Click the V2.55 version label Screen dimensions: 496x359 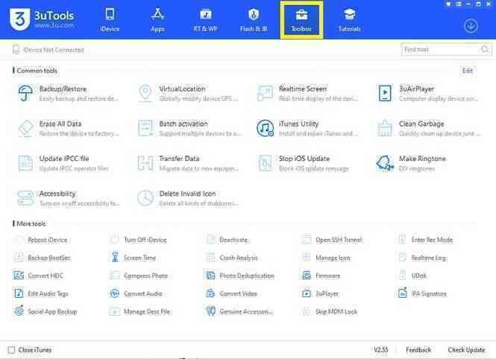(x=381, y=350)
